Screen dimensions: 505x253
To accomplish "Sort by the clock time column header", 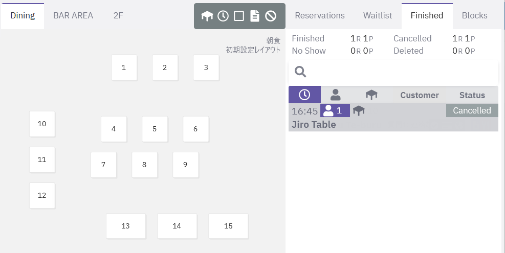I will [x=304, y=95].
